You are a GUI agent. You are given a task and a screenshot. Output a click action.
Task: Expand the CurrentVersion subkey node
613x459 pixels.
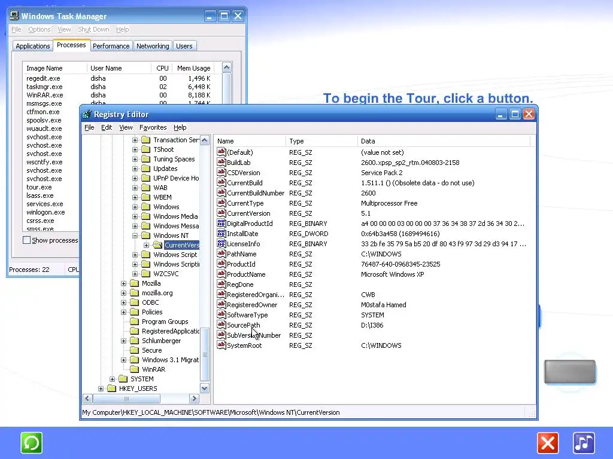point(146,245)
